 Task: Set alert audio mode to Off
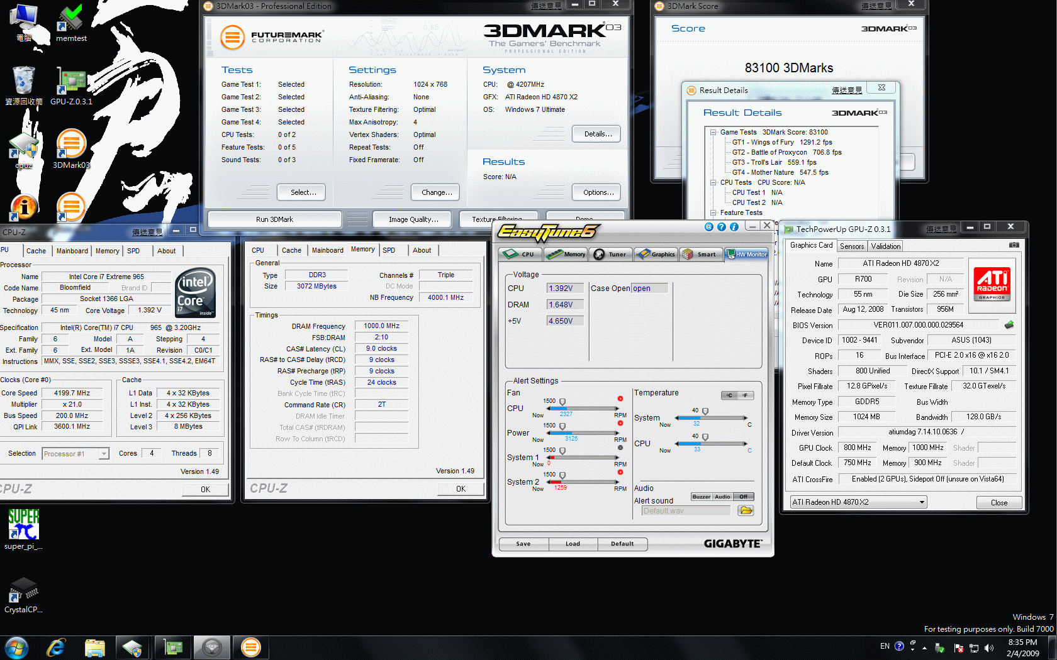(x=744, y=497)
